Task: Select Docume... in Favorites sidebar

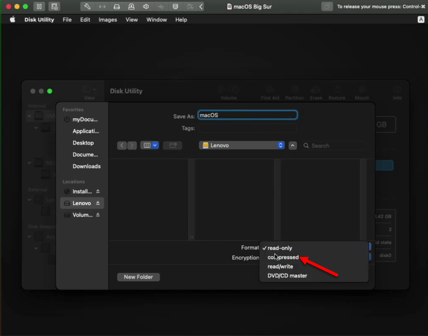Action: [82, 155]
